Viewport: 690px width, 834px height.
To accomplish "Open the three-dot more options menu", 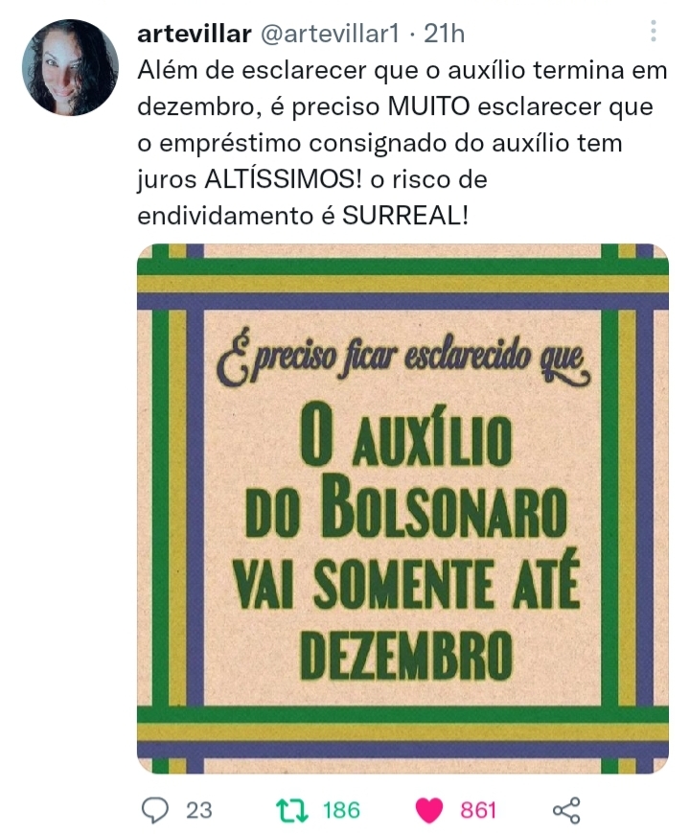I will 654,31.
